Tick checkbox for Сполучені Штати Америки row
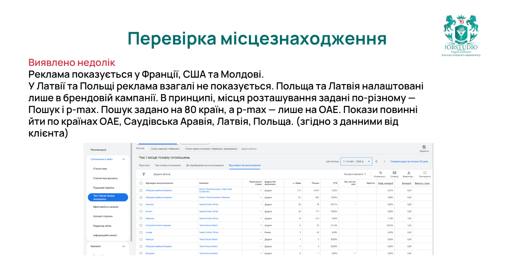 (141, 225)
